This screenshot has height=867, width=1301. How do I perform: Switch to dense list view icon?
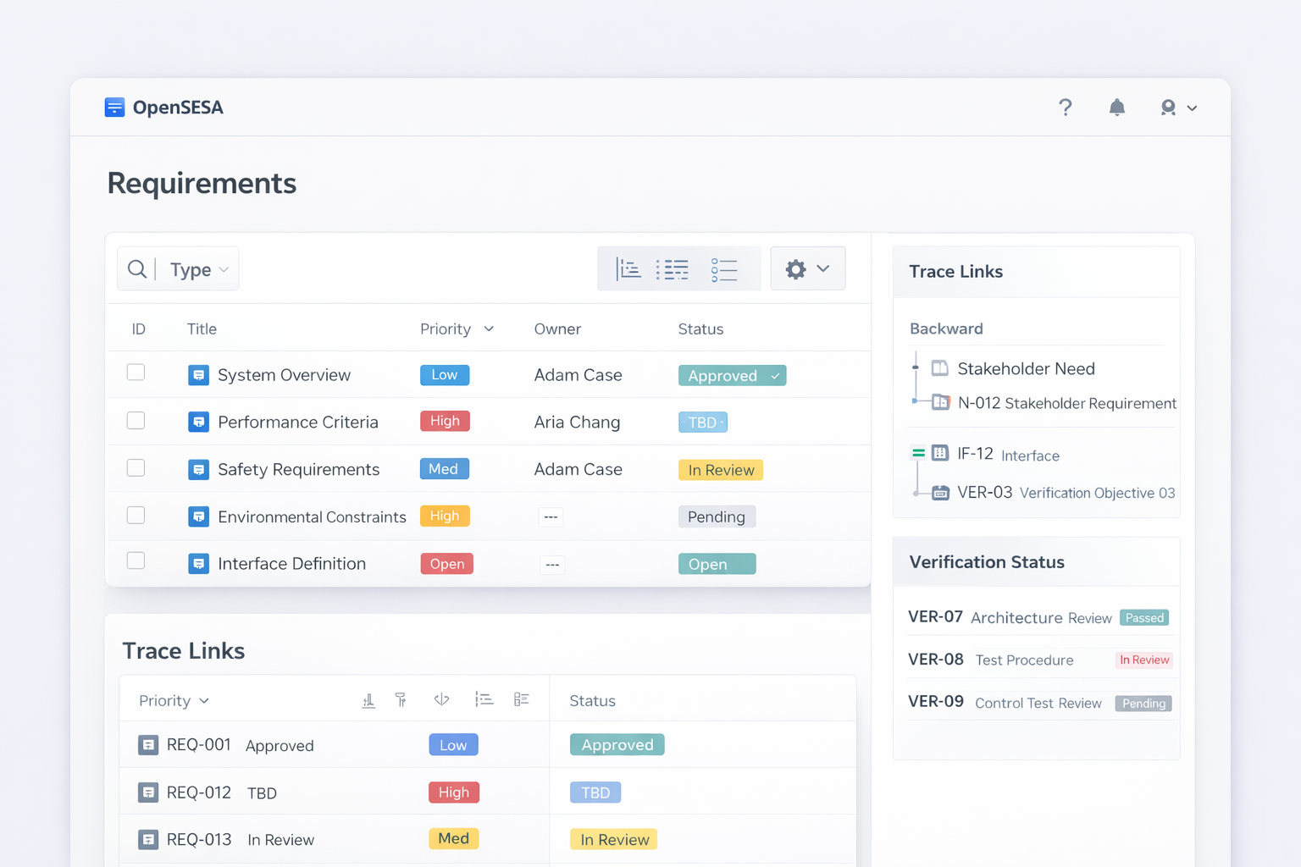pos(673,269)
